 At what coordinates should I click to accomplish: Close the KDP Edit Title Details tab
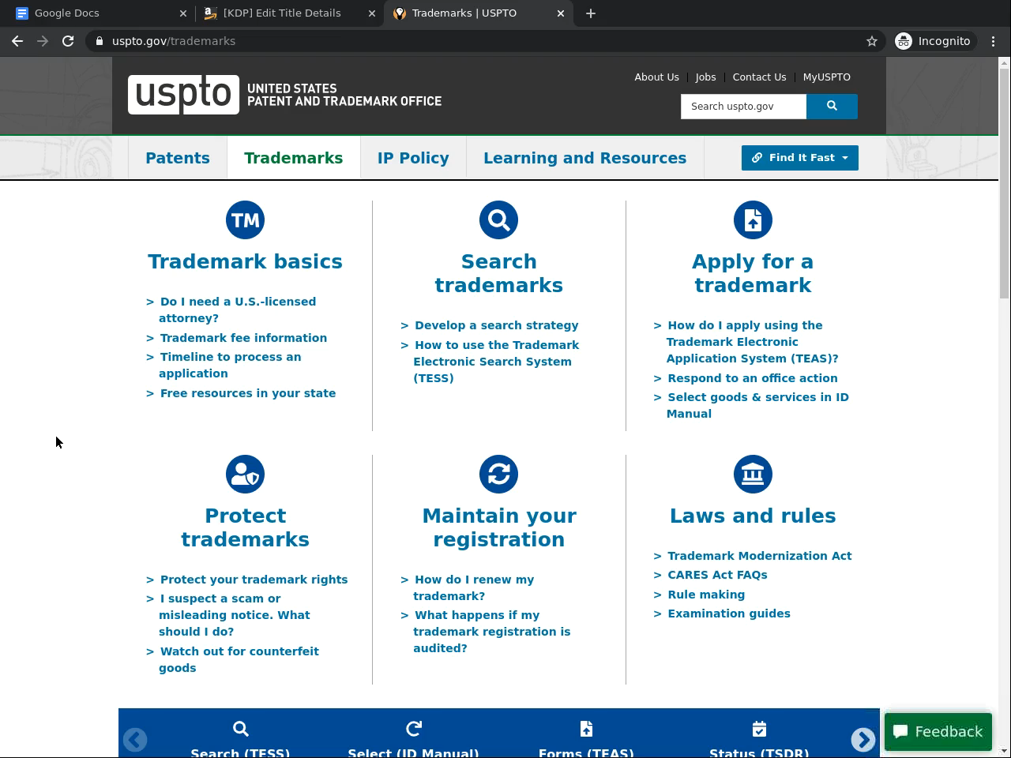pos(372,13)
